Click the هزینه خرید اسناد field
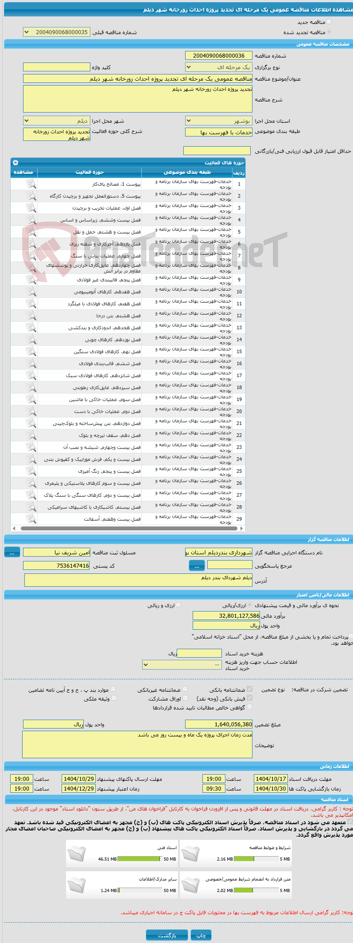 [199, 654]
